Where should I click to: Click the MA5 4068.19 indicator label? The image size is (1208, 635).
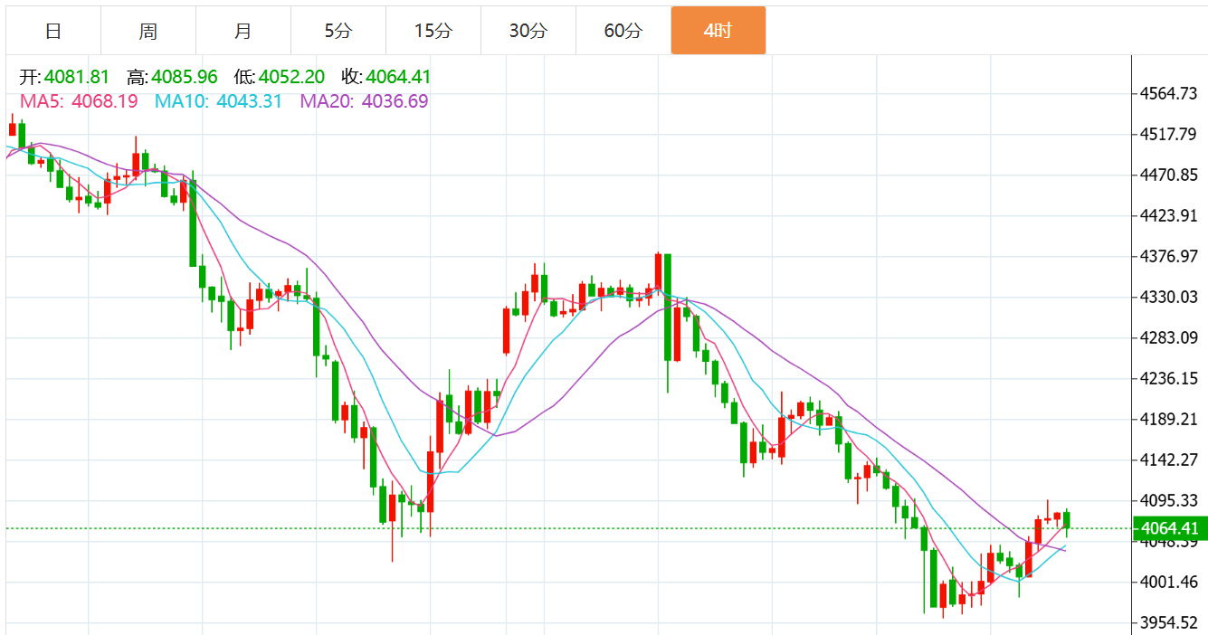(79, 101)
